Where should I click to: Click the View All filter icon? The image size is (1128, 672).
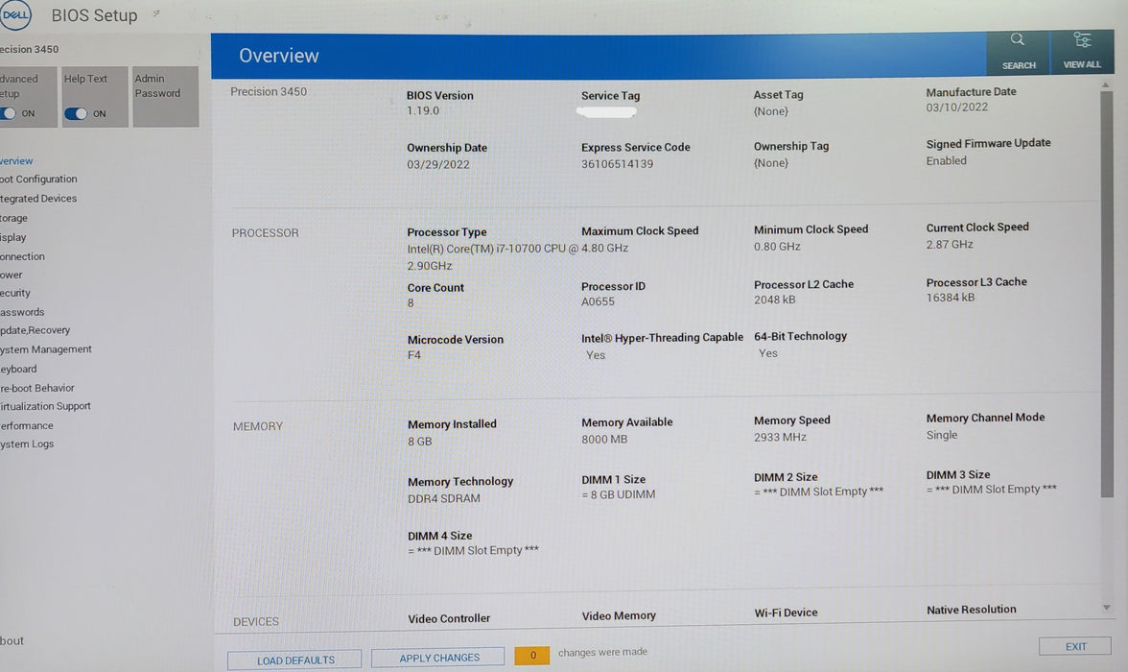[x=1082, y=51]
